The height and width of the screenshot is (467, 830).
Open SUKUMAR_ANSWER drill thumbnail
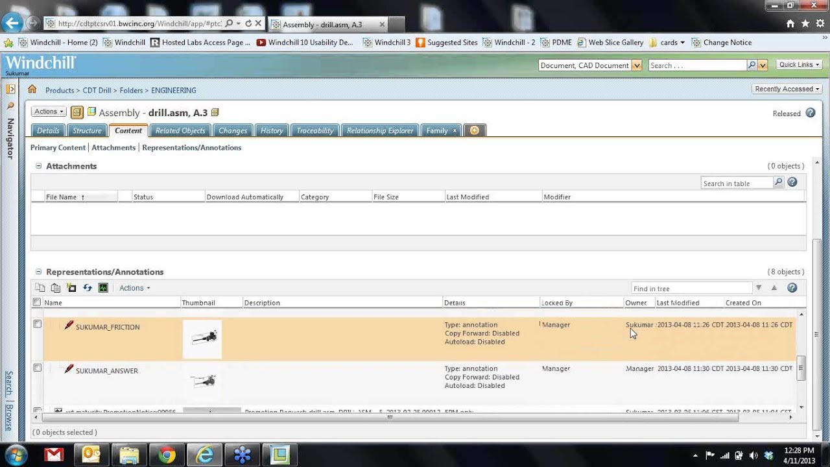tap(202, 381)
